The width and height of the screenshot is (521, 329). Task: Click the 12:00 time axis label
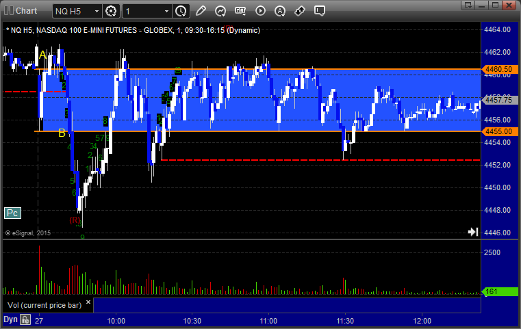click(x=422, y=321)
